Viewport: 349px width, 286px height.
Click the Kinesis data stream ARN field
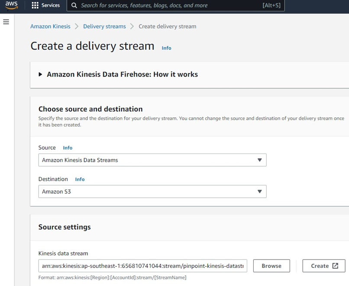click(142, 266)
